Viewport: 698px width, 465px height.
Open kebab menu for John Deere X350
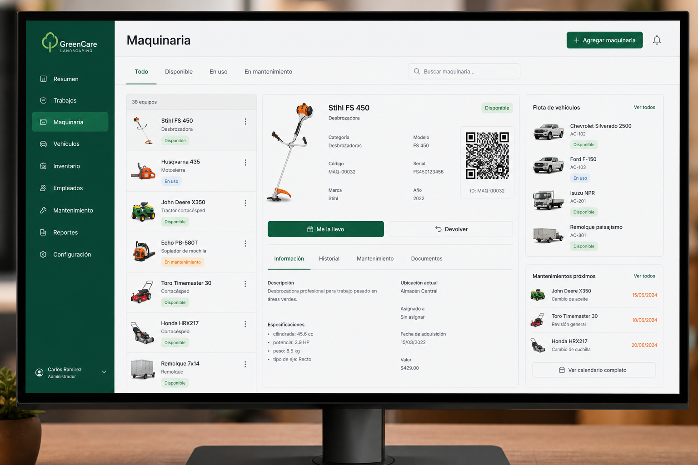245,203
